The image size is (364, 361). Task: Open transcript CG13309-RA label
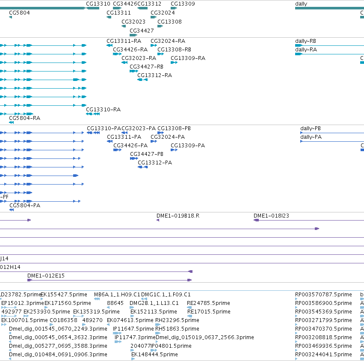pyautogui.click(x=188, y=58)
